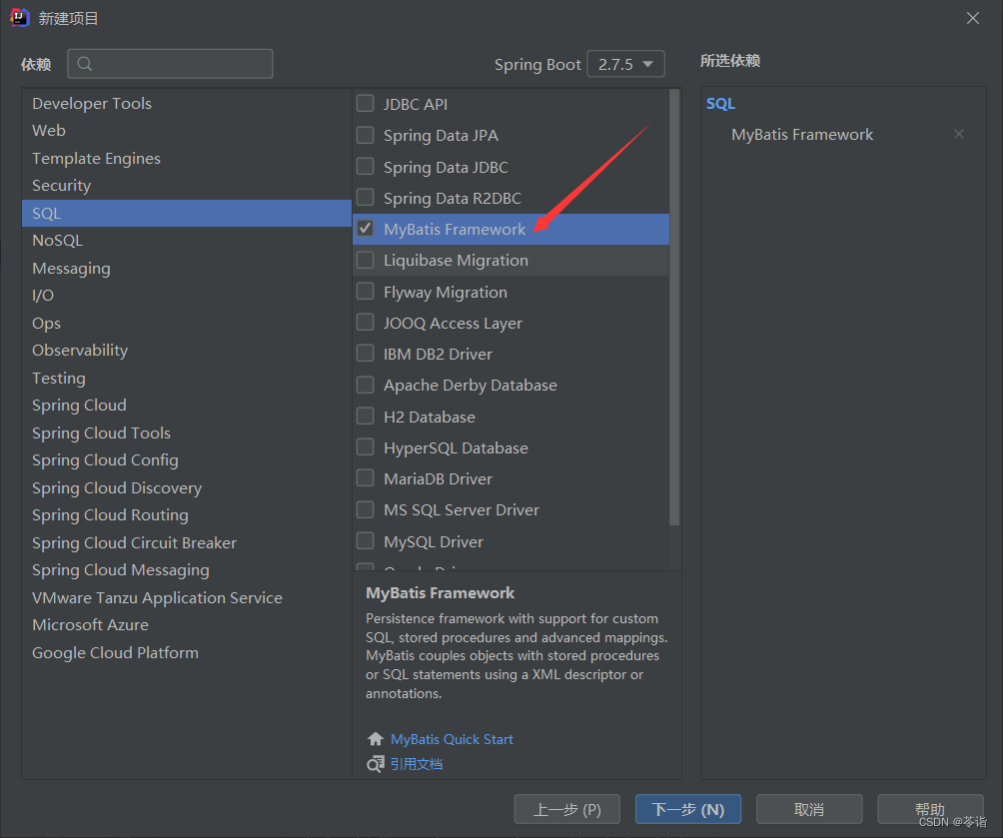The width and height of the screenshot is (1003, 838).
Task: Click the search magnifier icon in dependency field
Action: 85,64
